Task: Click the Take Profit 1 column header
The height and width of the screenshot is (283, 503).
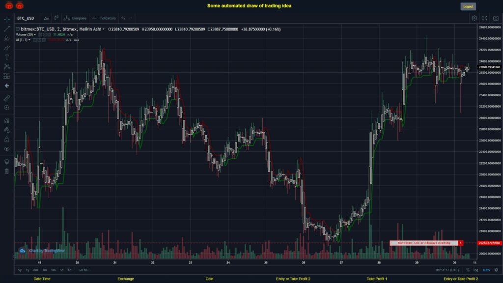Action: pyautogui.click(x=377, y=279)
